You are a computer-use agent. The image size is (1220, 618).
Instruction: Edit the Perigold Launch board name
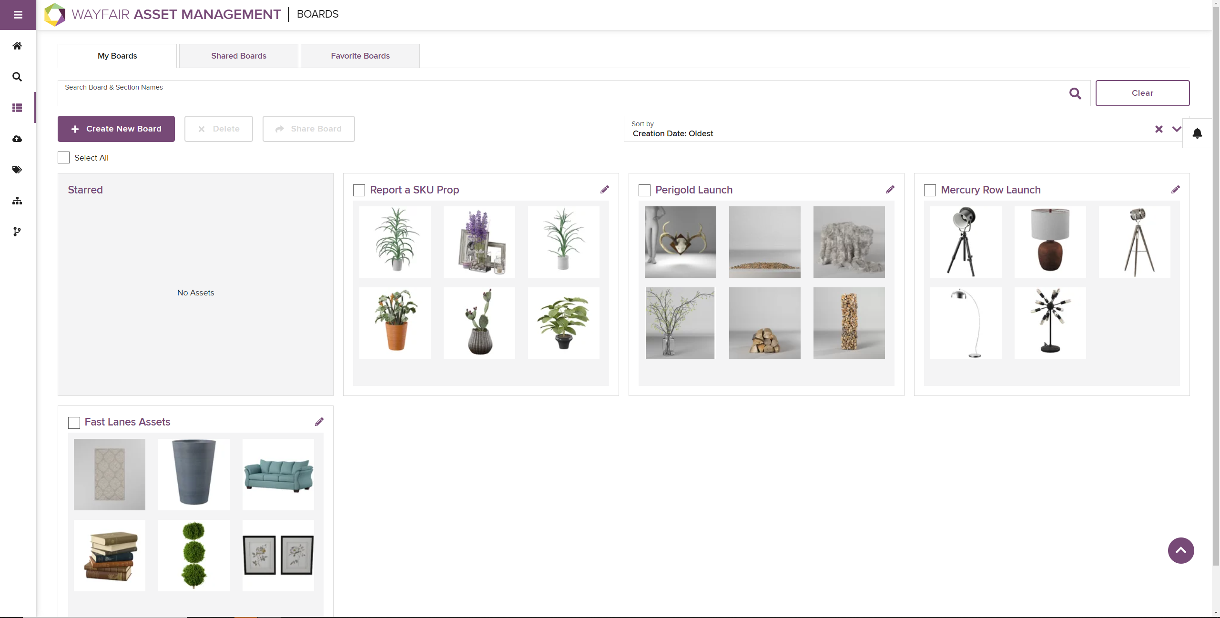(x=890, y=190)
